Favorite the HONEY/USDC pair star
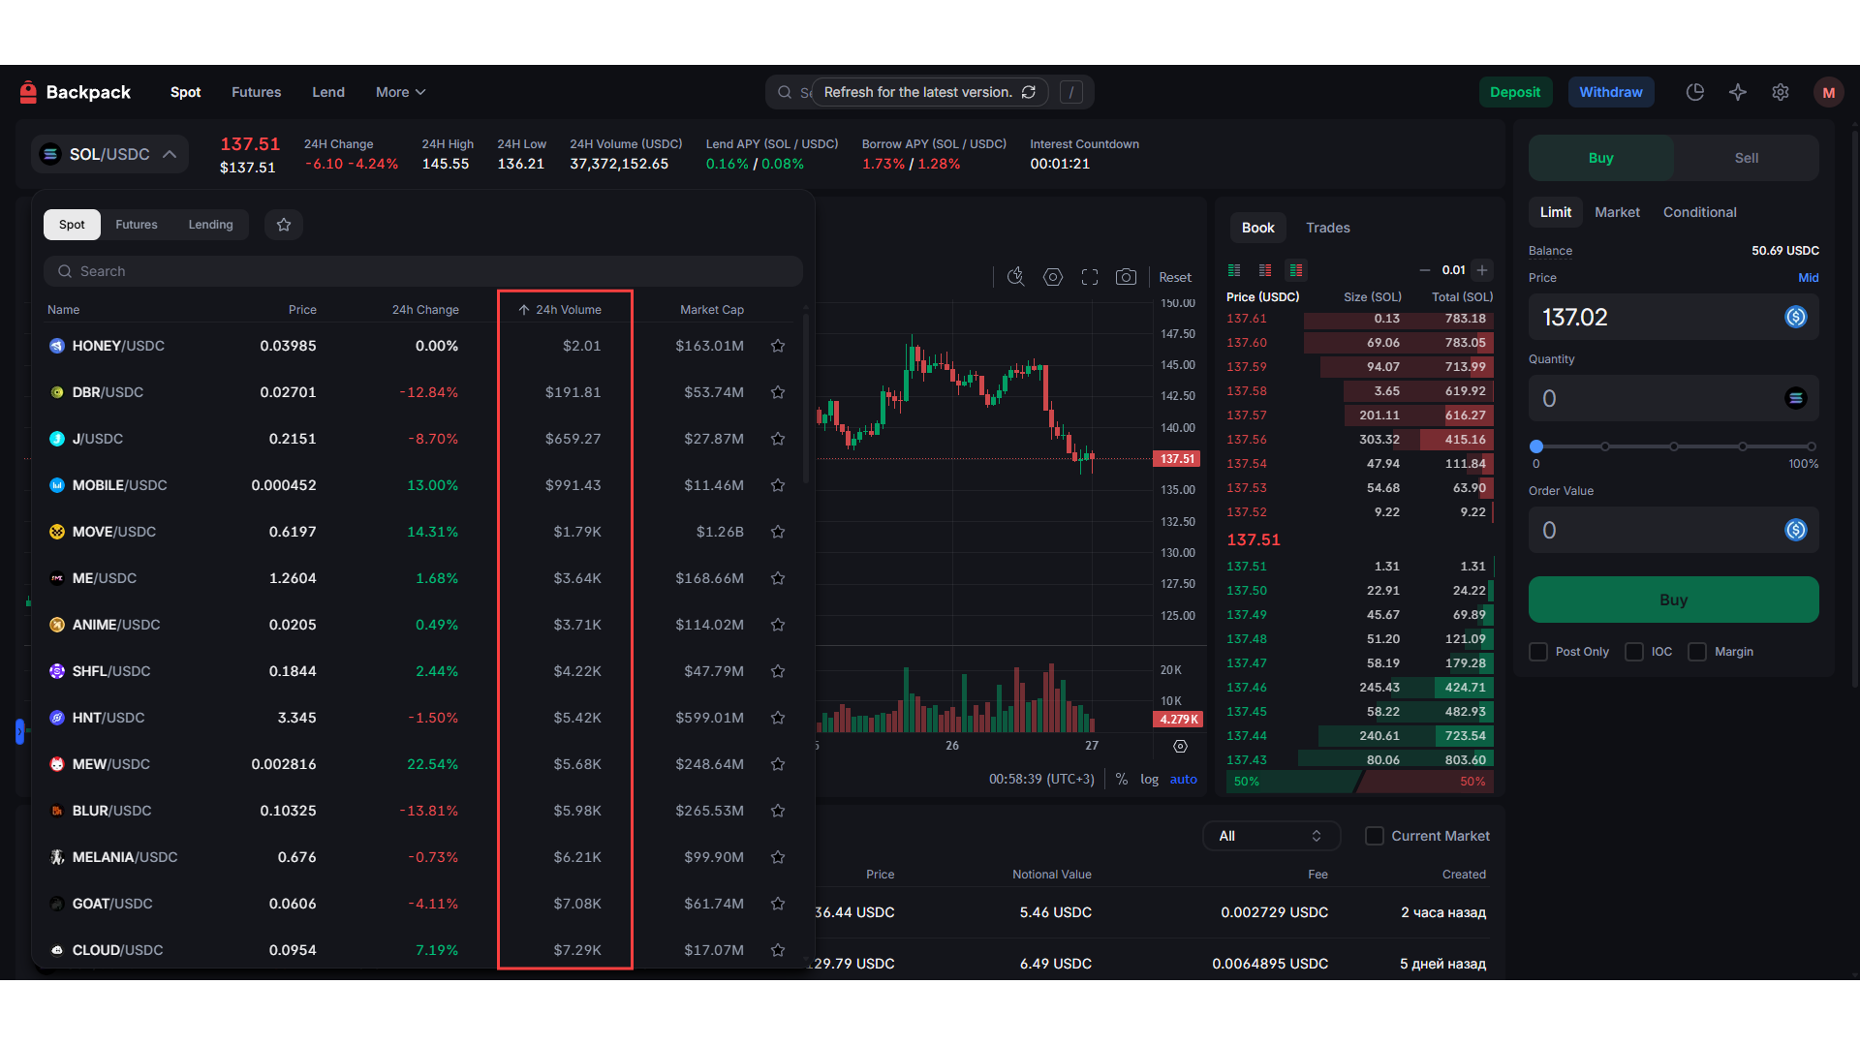The image size is (1860, 1046). 778,346
